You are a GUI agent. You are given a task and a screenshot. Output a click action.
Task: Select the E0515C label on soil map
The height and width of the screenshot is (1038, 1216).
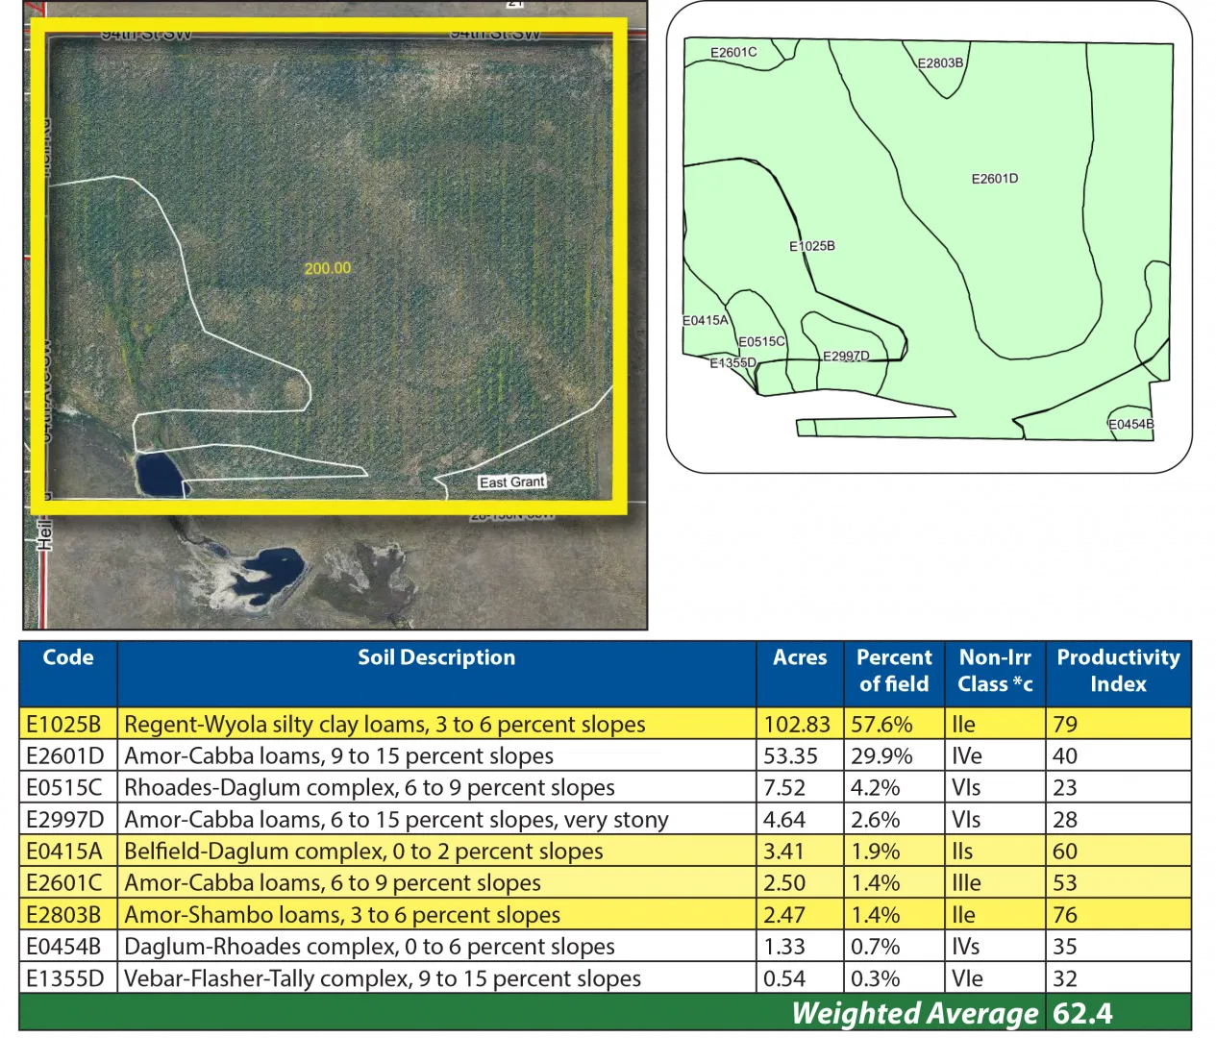point(761,341)
